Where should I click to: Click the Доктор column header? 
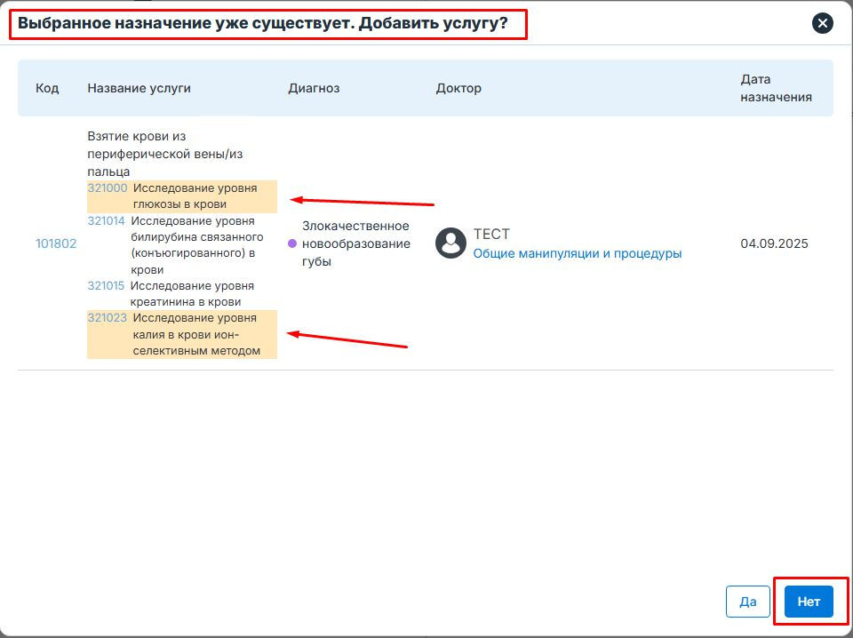[458, 88]
